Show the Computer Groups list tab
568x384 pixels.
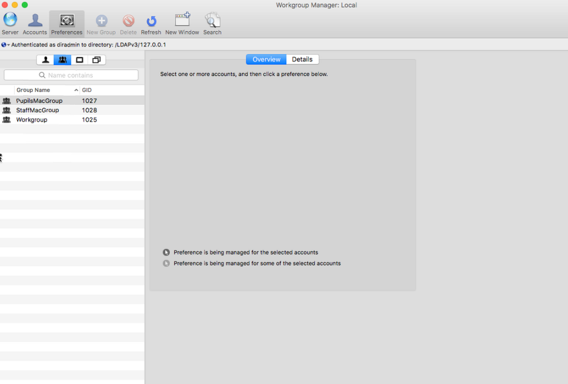[97, 60]
